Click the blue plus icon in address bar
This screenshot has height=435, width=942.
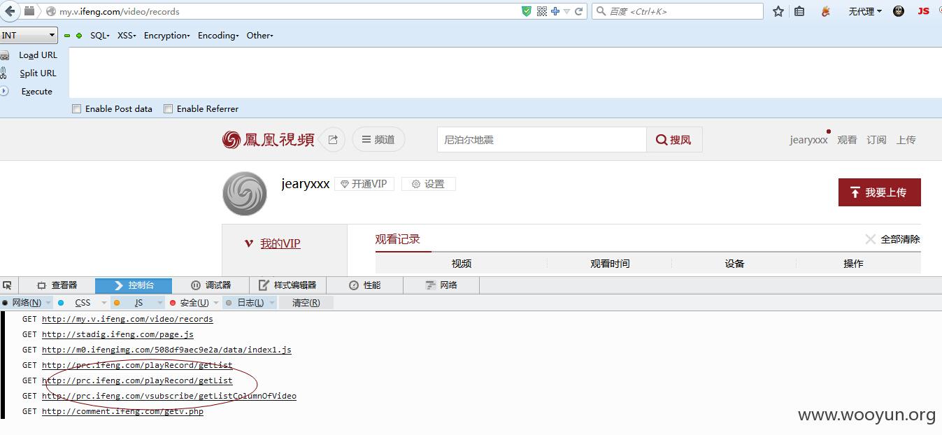coord(555,11)
